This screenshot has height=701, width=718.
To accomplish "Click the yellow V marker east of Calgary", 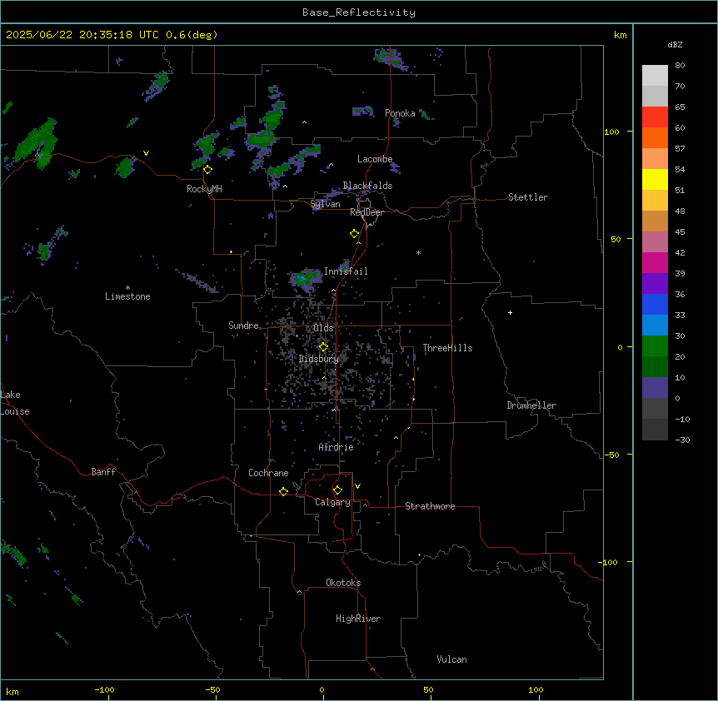I will (357, 486).
